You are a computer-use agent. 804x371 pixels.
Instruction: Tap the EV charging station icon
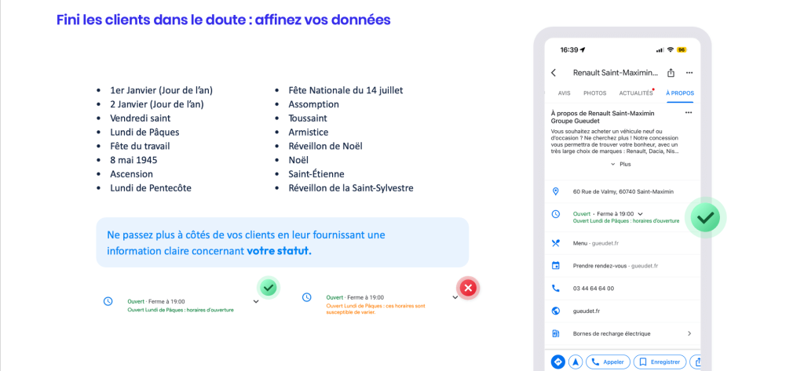coord(555,333)
